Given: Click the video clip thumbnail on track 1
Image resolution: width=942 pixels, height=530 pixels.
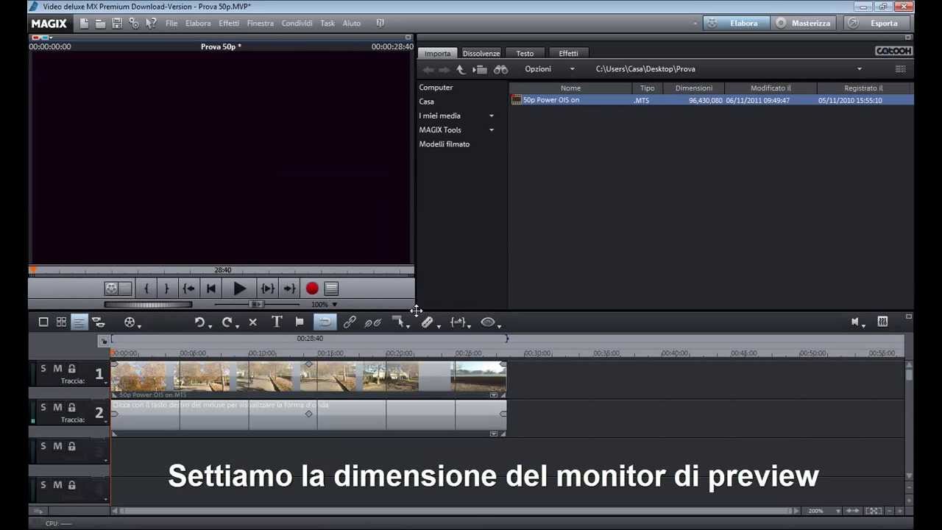Looking at the screenshot, I should pyautogui.click(x=308, y=377).
